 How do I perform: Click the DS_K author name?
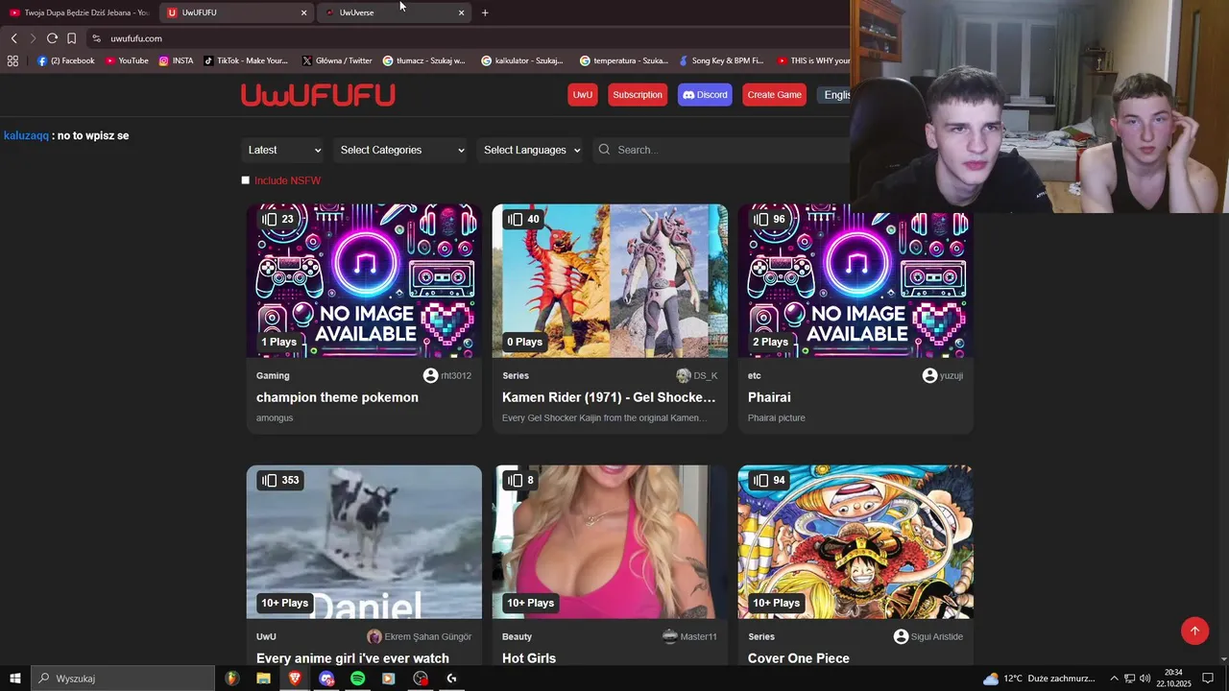click(706, 375)
